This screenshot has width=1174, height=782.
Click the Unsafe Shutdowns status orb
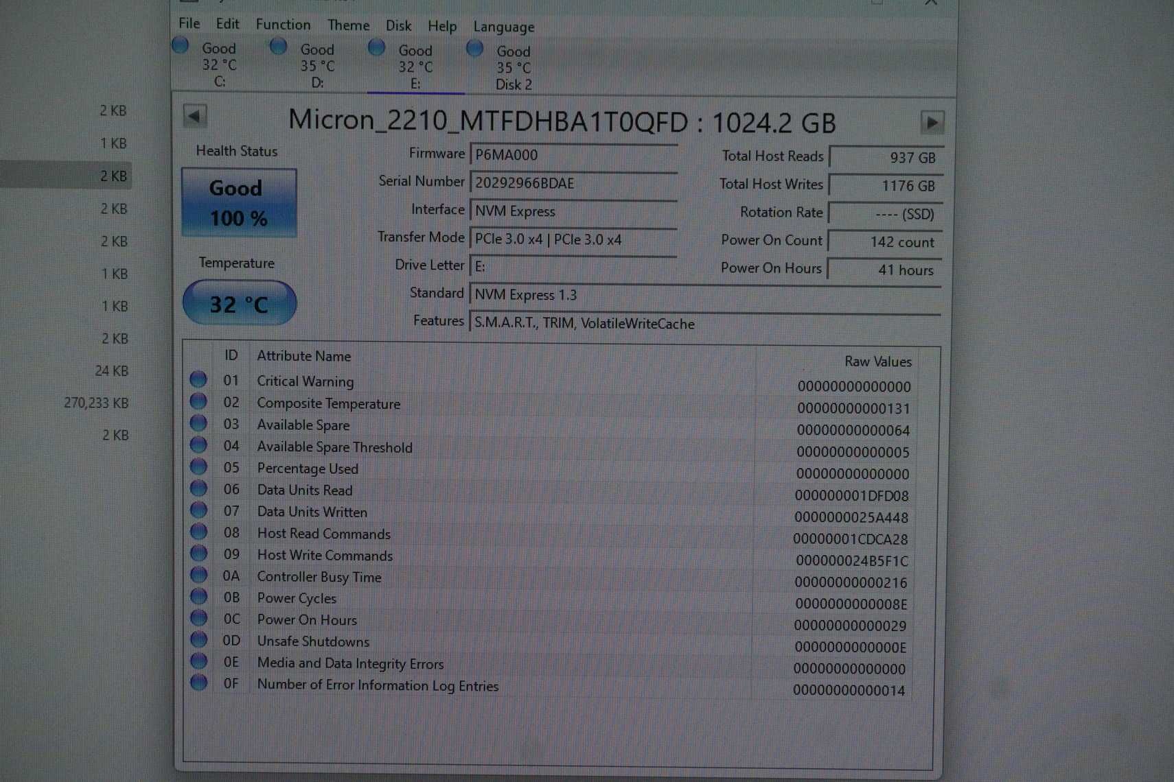pyautogui.click(x=198, y=639)
